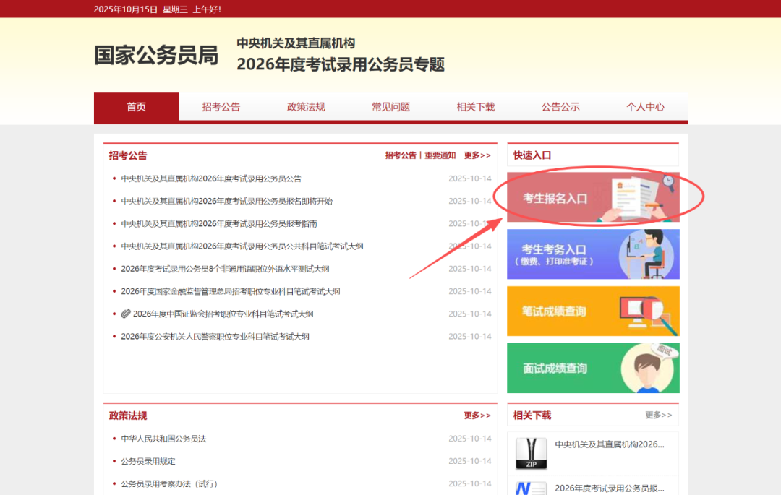
Task: Open the 面试成绩查询 banner
Action: (593, 368)
